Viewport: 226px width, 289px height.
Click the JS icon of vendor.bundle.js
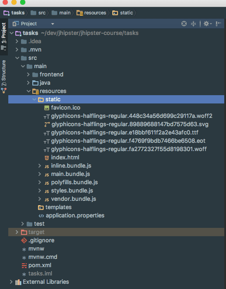[47, 200]
